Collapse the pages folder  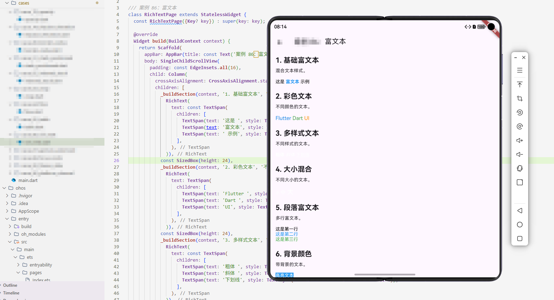(x=18, y=272)
